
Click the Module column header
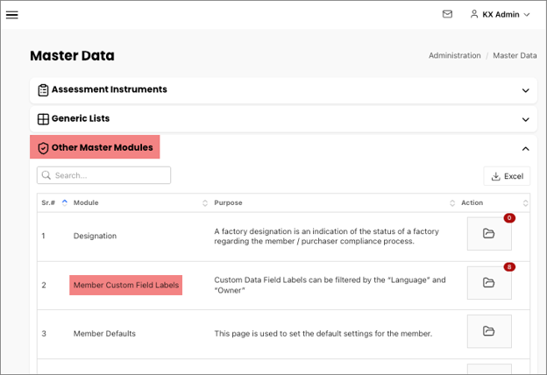[x=86, y=202]
